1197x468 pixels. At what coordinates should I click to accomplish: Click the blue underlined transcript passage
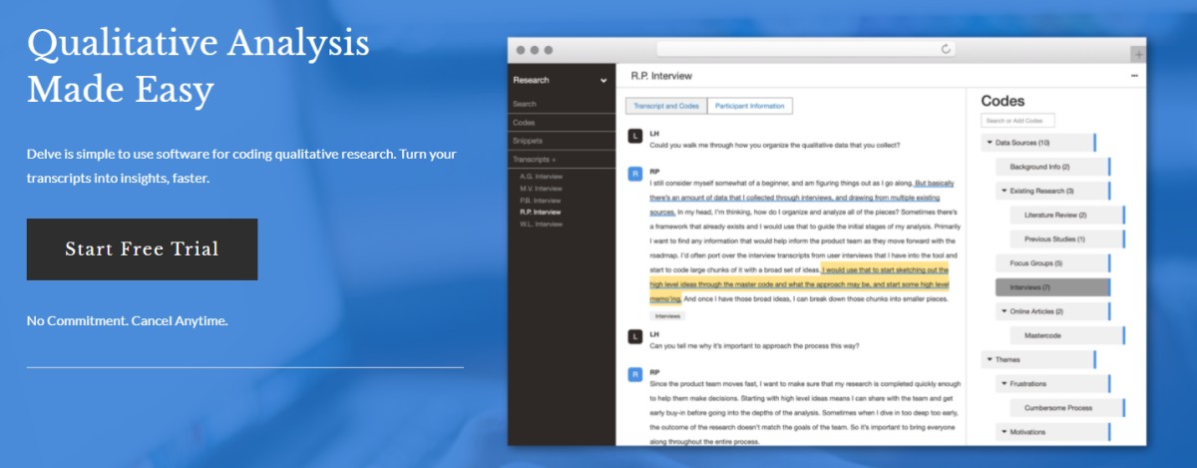pyautogui.click(x=802, y=199)
